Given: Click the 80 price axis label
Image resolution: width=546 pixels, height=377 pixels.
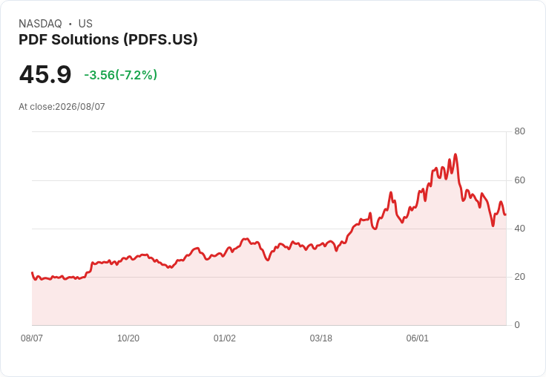Looking at the screenshot, I should click(519, 131).
